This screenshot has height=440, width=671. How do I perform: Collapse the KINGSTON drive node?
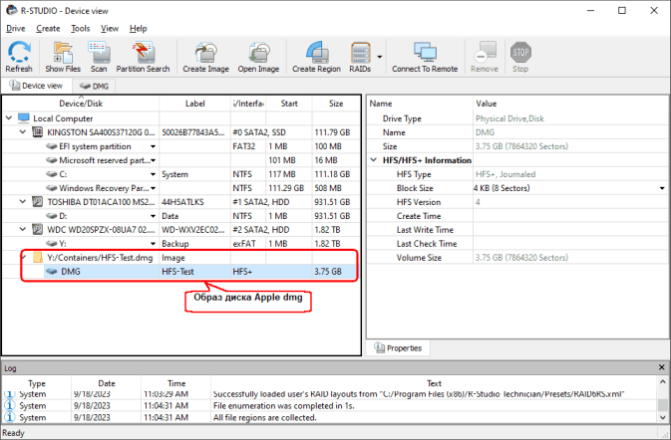(x=23, y=132)
